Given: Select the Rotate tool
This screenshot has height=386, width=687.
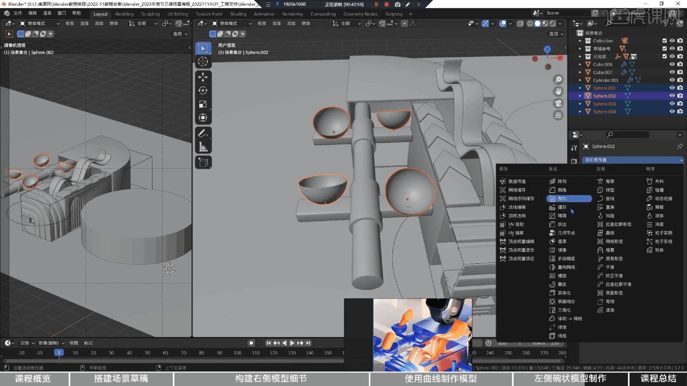Looking at the screenshot, I should (203, 90).
